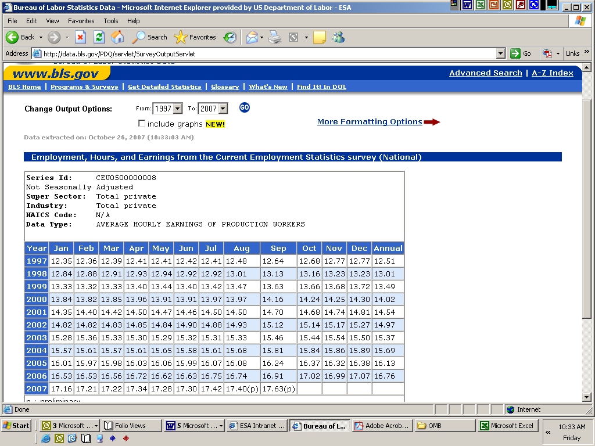The image size is (595, 446).
Task: Click the browser Back button
Action: click(x=20, y=37)
